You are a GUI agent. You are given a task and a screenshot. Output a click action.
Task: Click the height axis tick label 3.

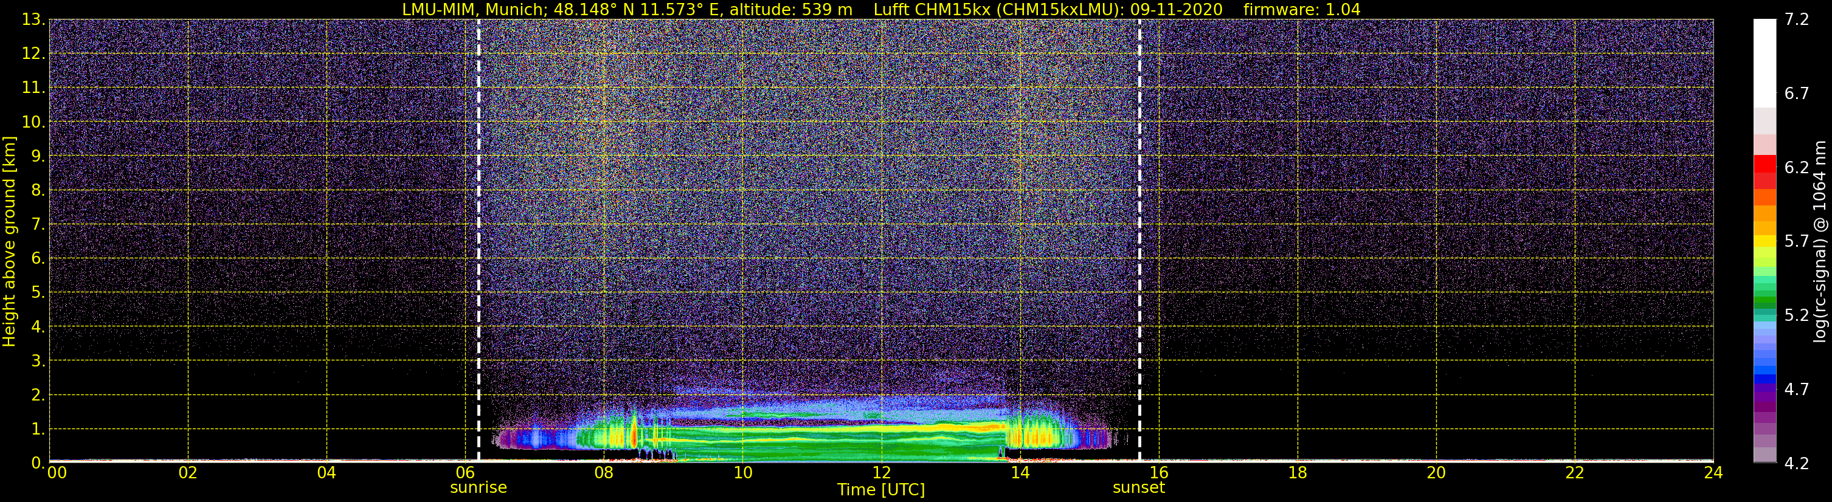click(37, 360)
